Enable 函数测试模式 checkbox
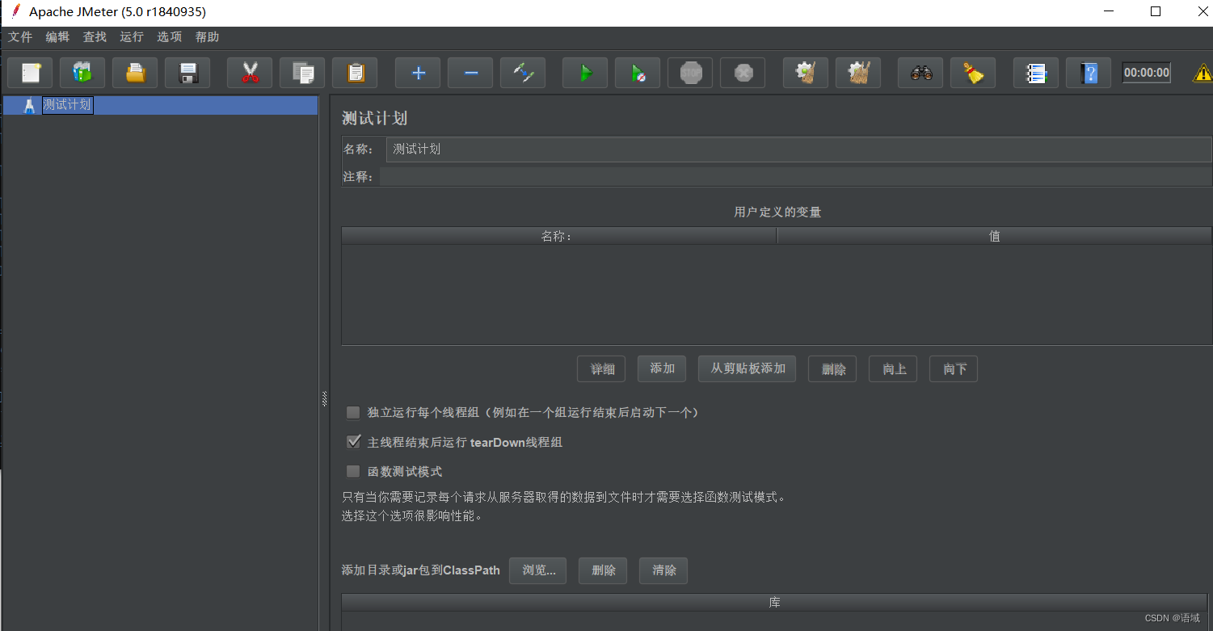1213x631 pixels. pos(353,472)
